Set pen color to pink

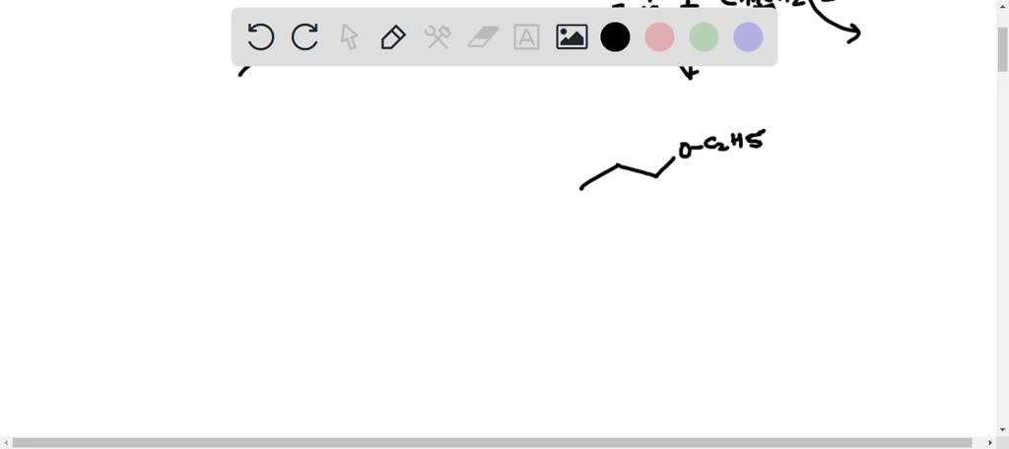(659, 37)
